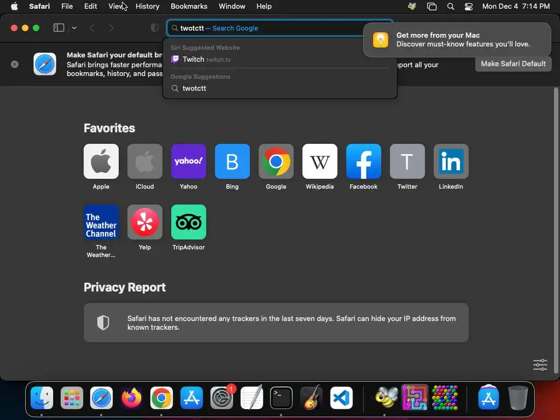Image resolution: width=560 pixels, height=420 pixels.
Task: Open the TripAdvisor favorite tile
Action: (189, 222)
